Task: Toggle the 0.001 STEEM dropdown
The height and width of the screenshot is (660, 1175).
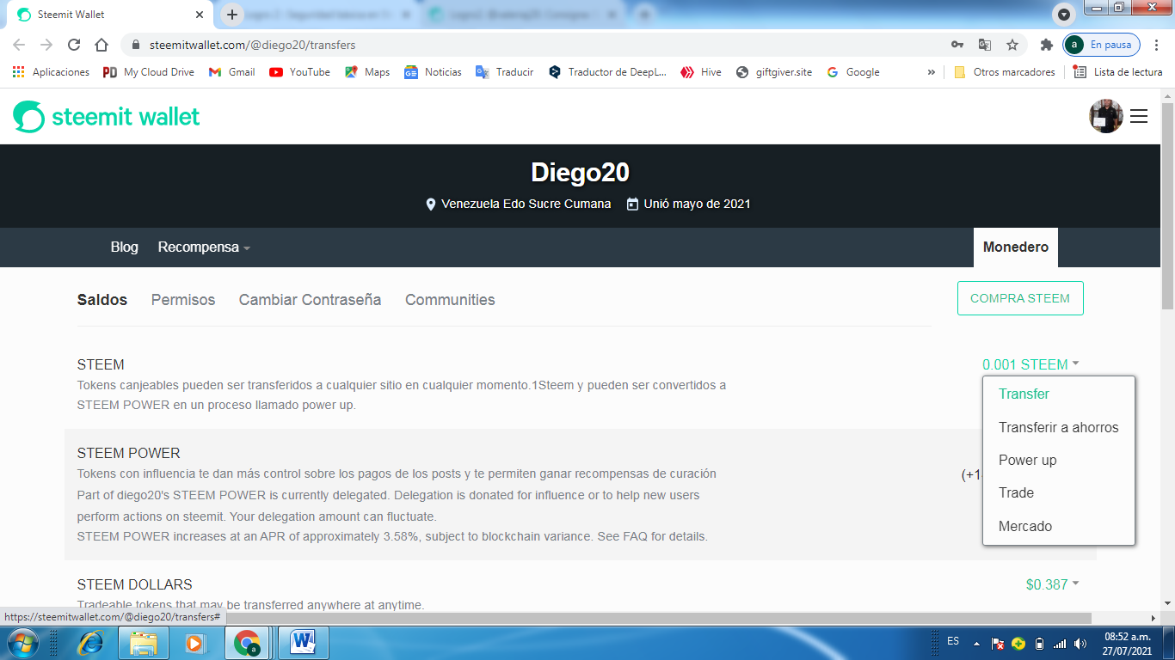Action: (x=1030, y=364)
